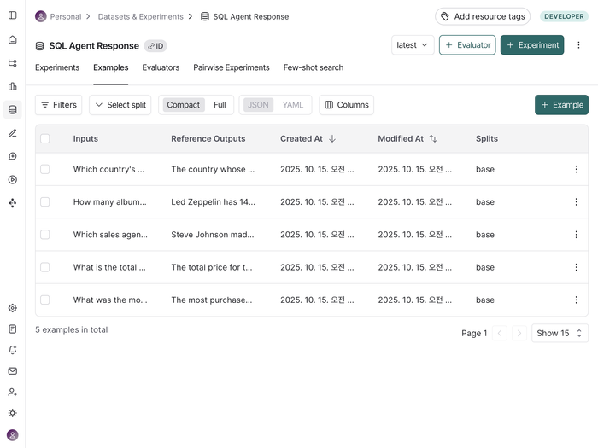The image size is (598, 448).
Task: Open the three-dot menu beside Experiment button
Action: (578, 45)
